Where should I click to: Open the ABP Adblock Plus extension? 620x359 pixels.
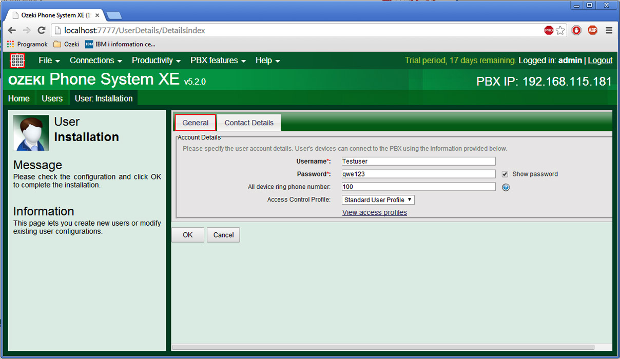point(592,30)
